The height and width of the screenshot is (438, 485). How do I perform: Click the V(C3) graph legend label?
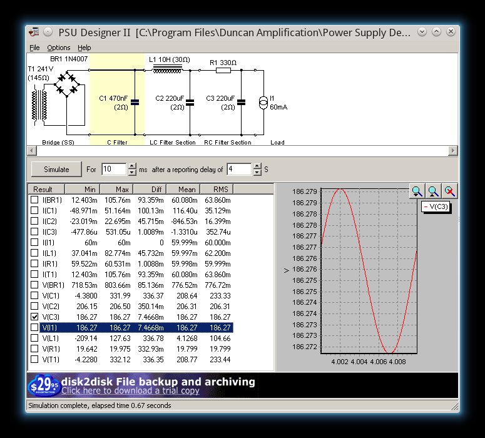click(436, 206)
